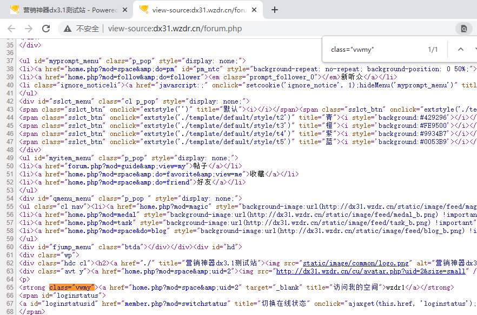
Task: Close the first tab 营销神器dx3.1测试站
Action: [x=125, y=10]
